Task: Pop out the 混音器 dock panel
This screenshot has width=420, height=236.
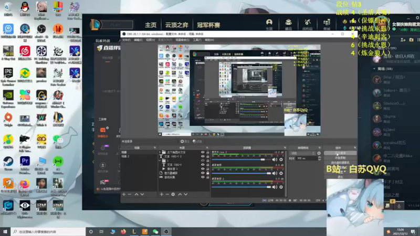Action: pyautogui.click(x=285, y=148)
